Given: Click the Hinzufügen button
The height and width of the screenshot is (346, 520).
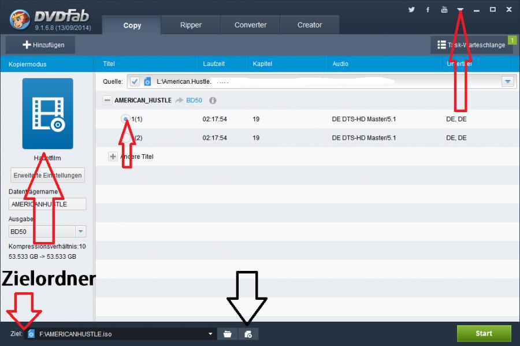Looking at the screenshot, I should (40, 44).
